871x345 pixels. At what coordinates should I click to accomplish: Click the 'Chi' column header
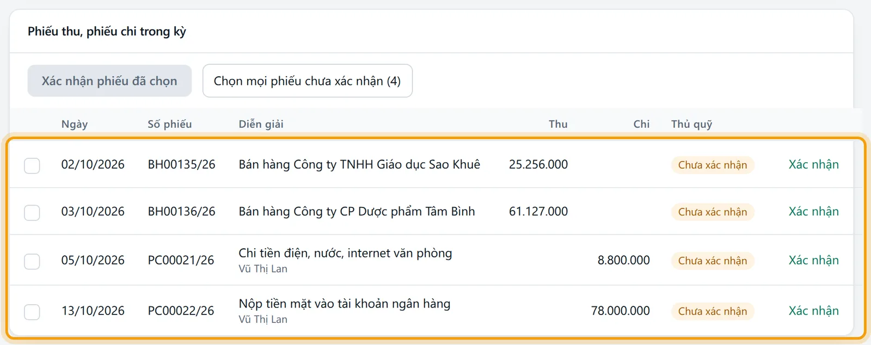[641, 124]
